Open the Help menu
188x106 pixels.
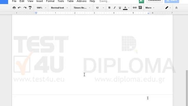click(x=92, y=1)
